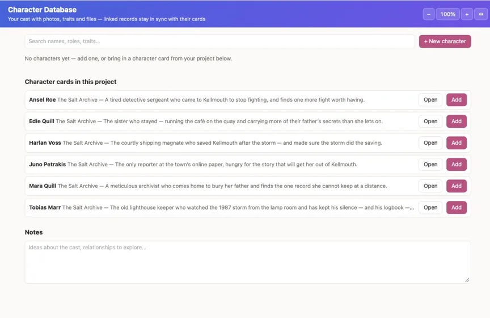Click the 'No characters yet' message
This screenshot has height=318, width=490.
[128, 59]
